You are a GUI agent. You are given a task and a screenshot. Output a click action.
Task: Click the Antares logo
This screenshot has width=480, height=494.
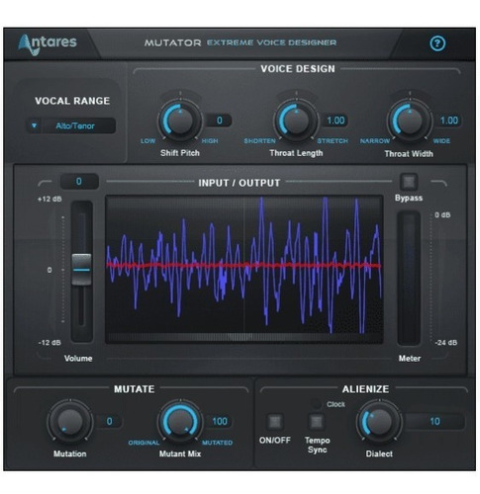(48, 44)
